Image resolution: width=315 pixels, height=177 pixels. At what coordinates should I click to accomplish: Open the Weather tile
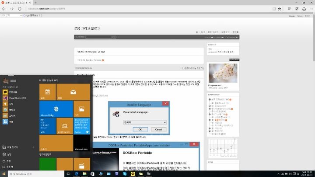click(x=48, y=126)
